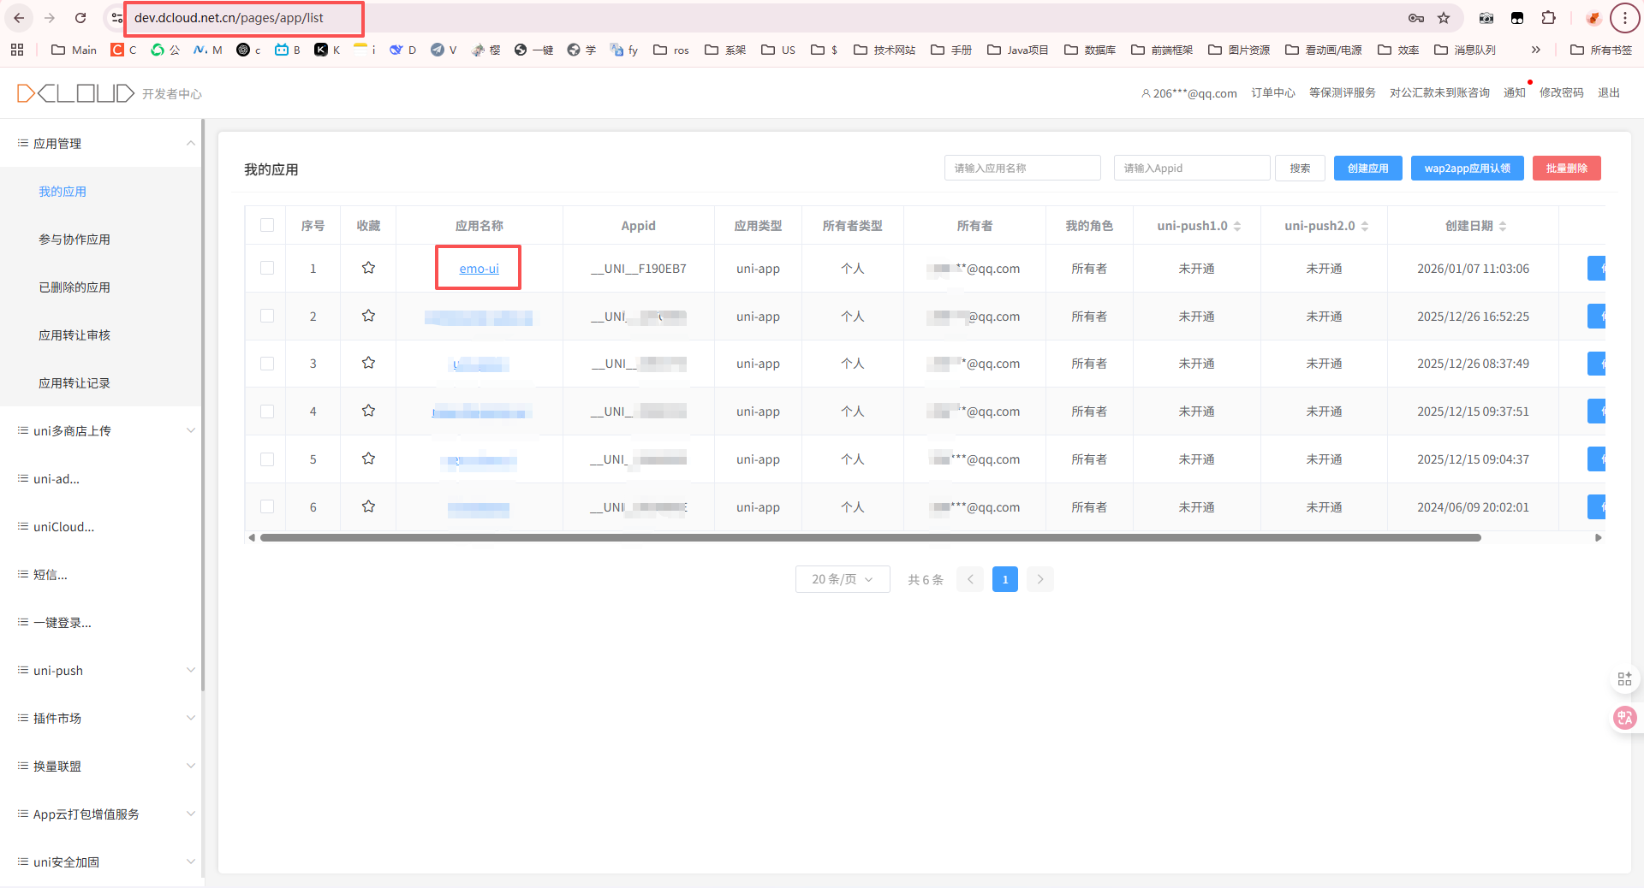Open 应用转让审核 in the sidebar
Screen dimensions: 1644x888
point(74,335)
